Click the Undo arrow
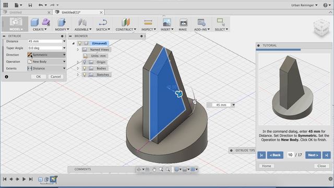This screenshot has width=334, height=188. [41, 5]
